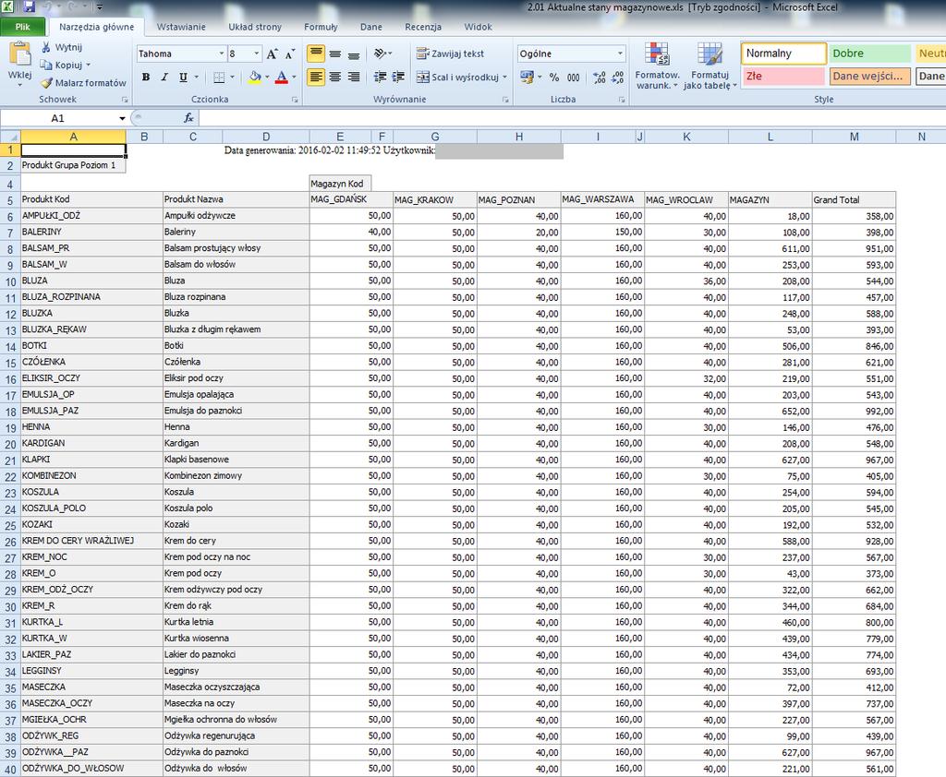Switch to Układ strony tab
The image size is (946, 777).
[255, 27]
